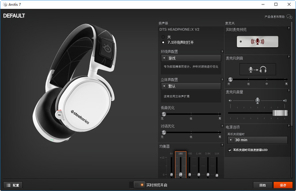This screenshot has width=296, height=191.
Task: Click the list icon on 配置 button
Action: (x=8, y=185)
